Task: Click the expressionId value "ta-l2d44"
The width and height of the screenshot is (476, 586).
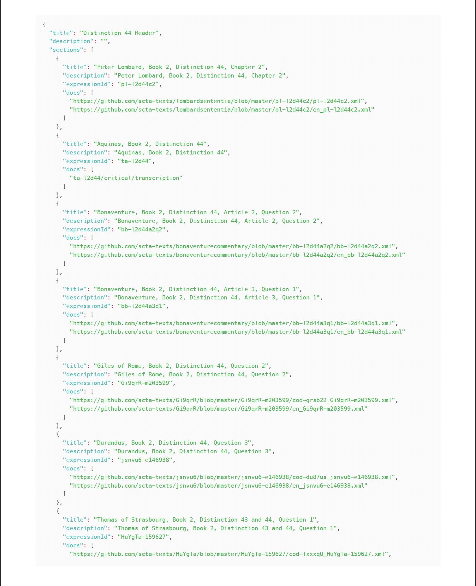Action: coord(135,161)
